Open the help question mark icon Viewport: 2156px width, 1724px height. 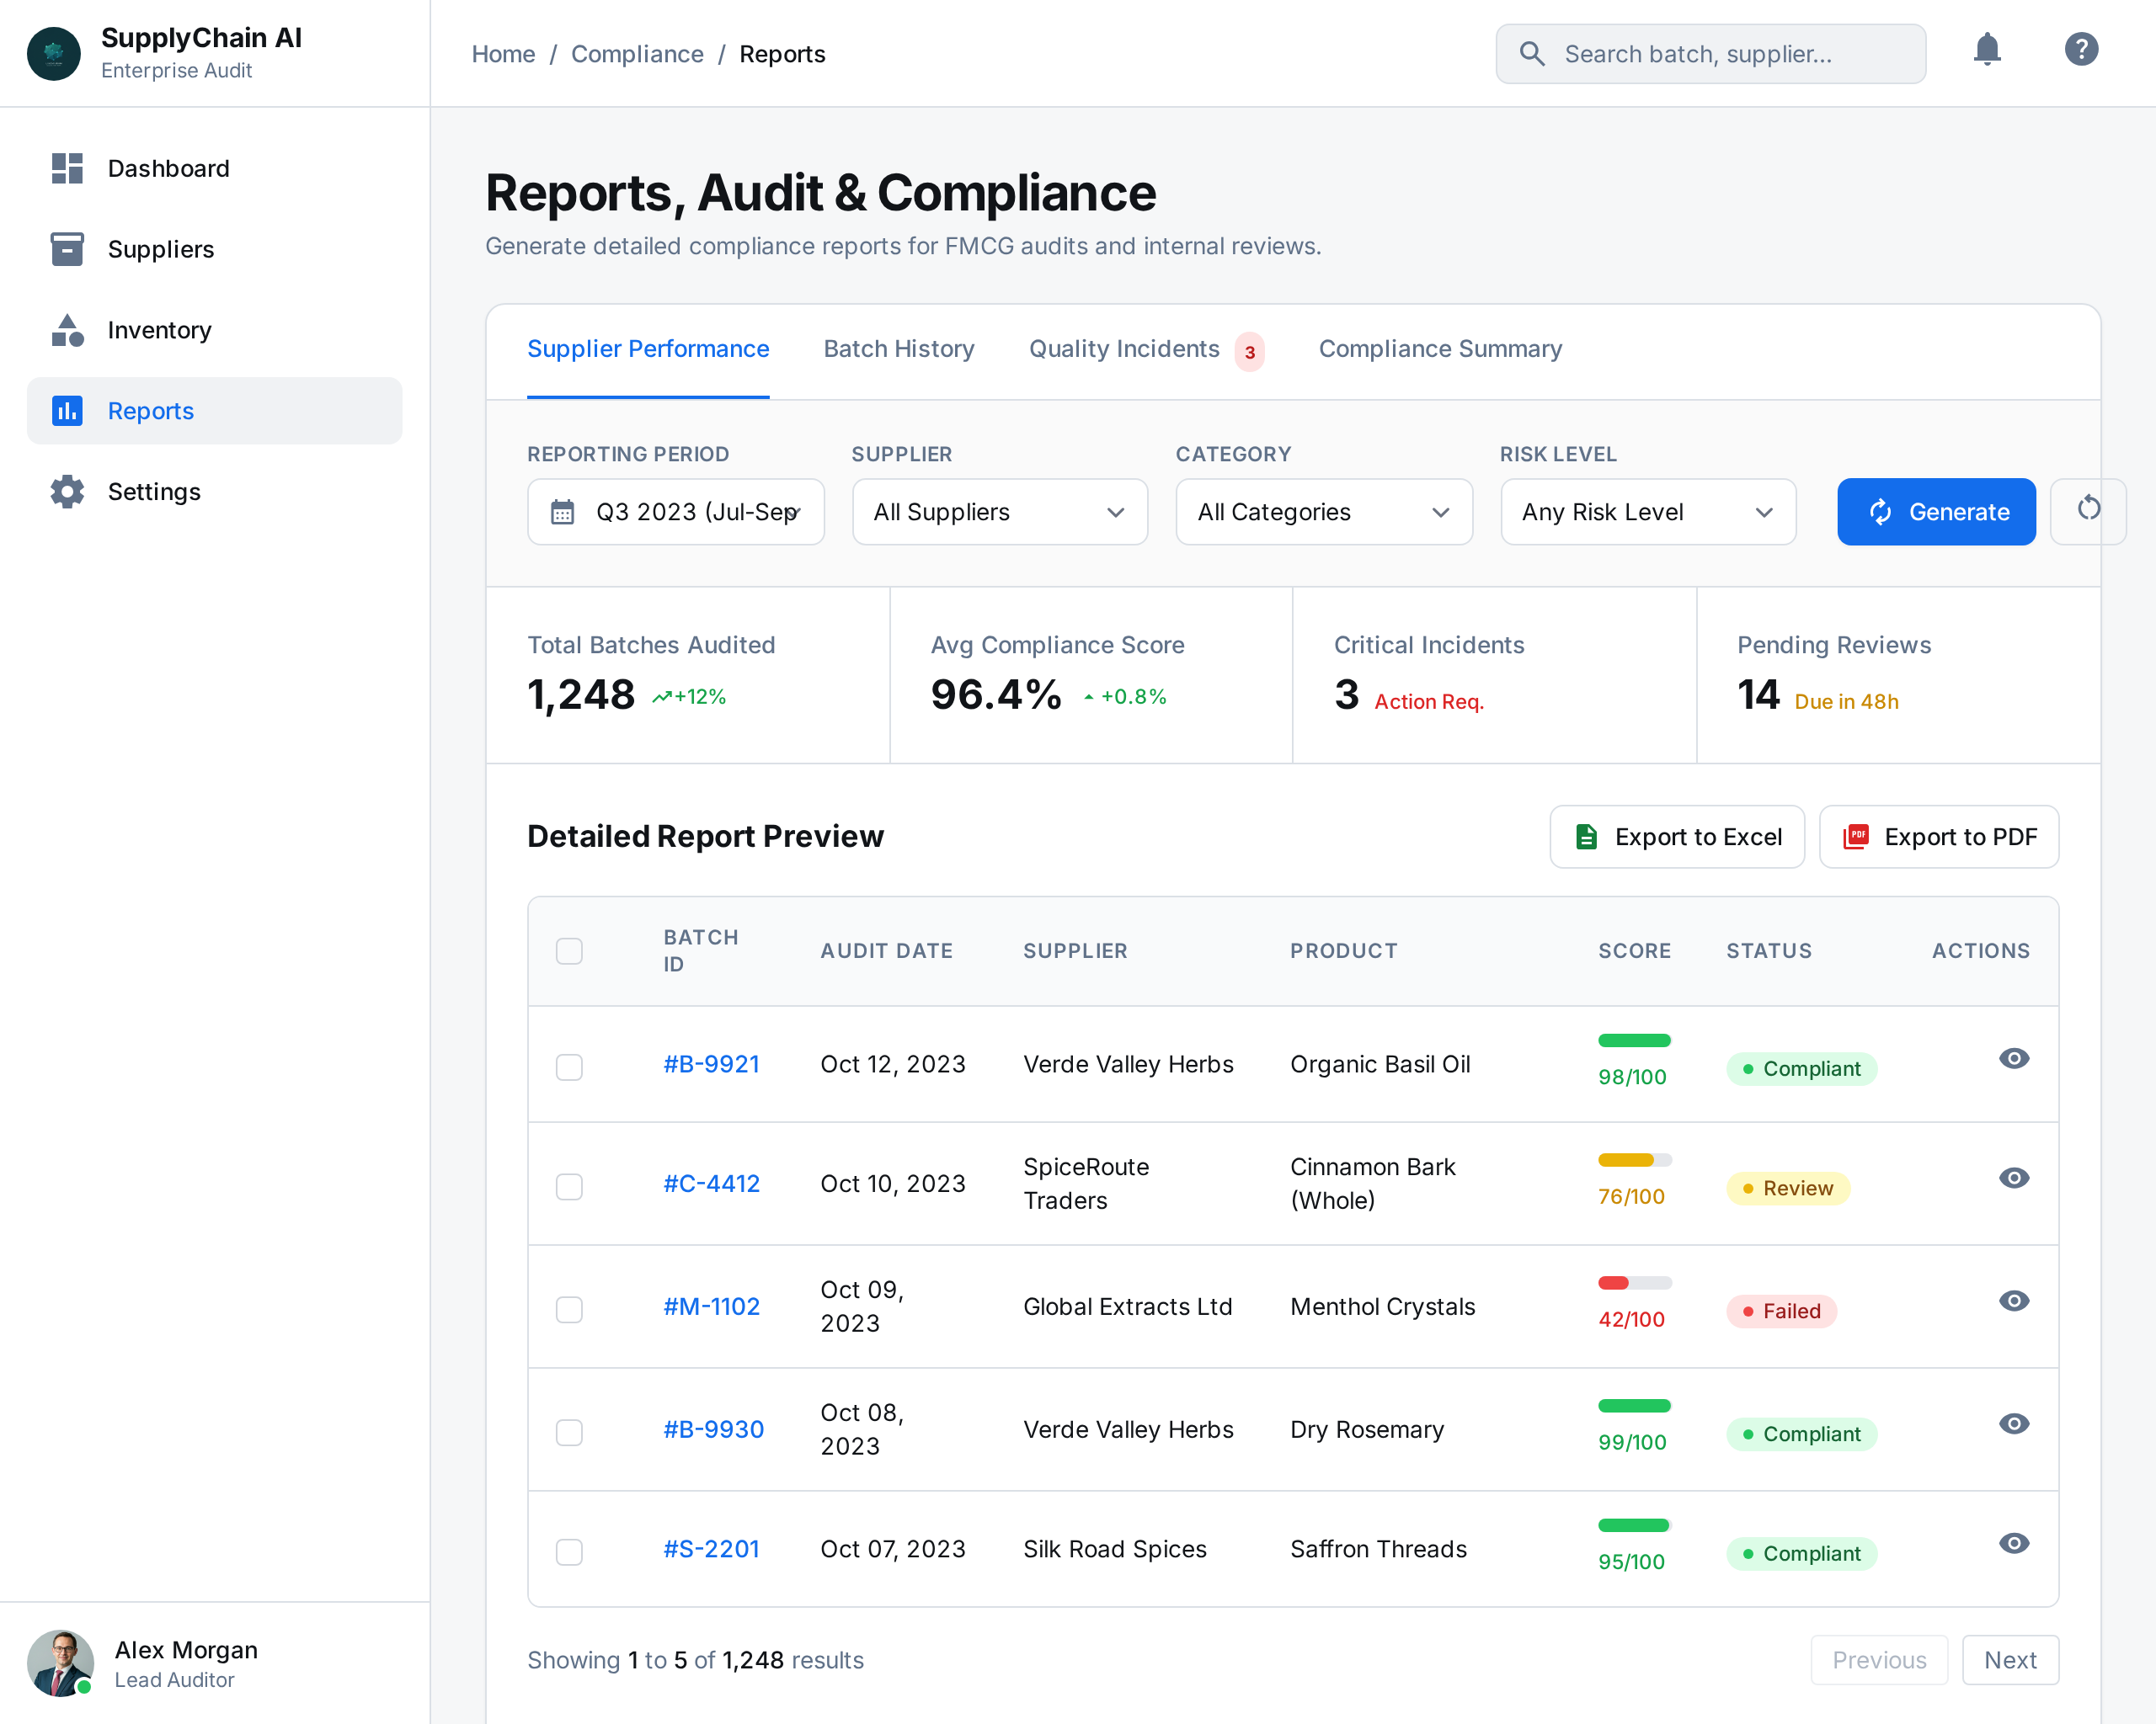(x=2081, y=50)
